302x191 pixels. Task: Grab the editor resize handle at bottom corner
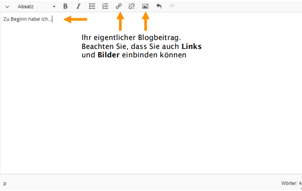click(x=300, y=189)
